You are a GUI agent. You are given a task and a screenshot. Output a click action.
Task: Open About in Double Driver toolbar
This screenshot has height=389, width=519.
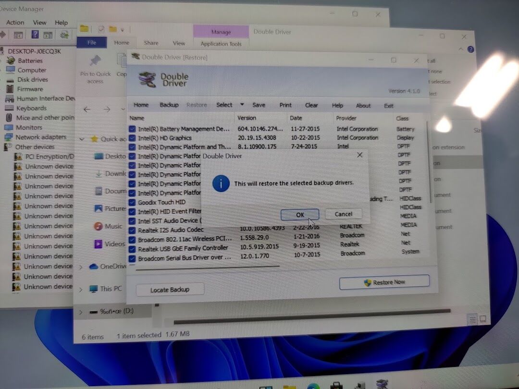pyautogui.click(x=363, y=106)
